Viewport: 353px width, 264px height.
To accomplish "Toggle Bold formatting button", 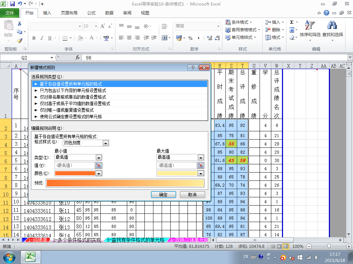I will tap(34, 38).
